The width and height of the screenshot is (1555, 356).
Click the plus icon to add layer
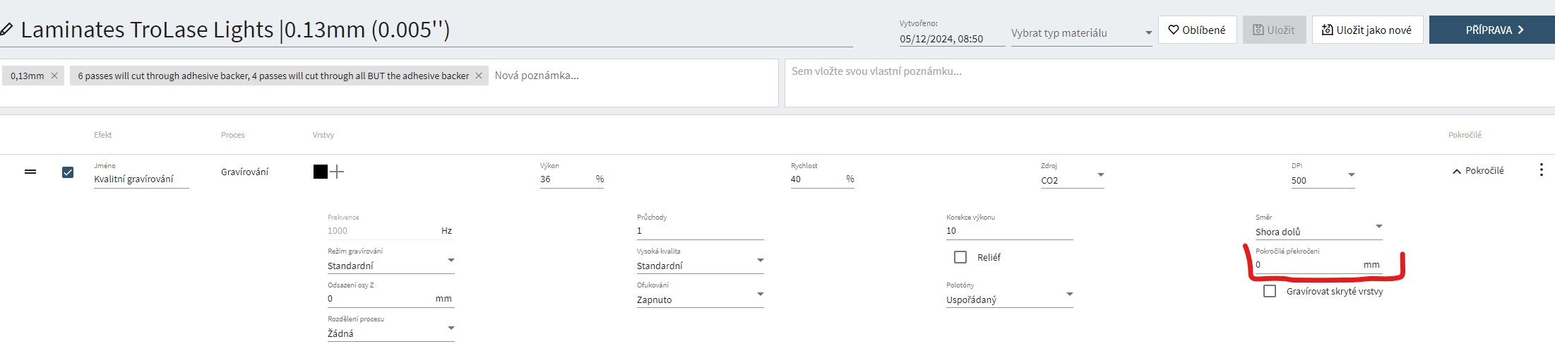(x=338, y=172)
